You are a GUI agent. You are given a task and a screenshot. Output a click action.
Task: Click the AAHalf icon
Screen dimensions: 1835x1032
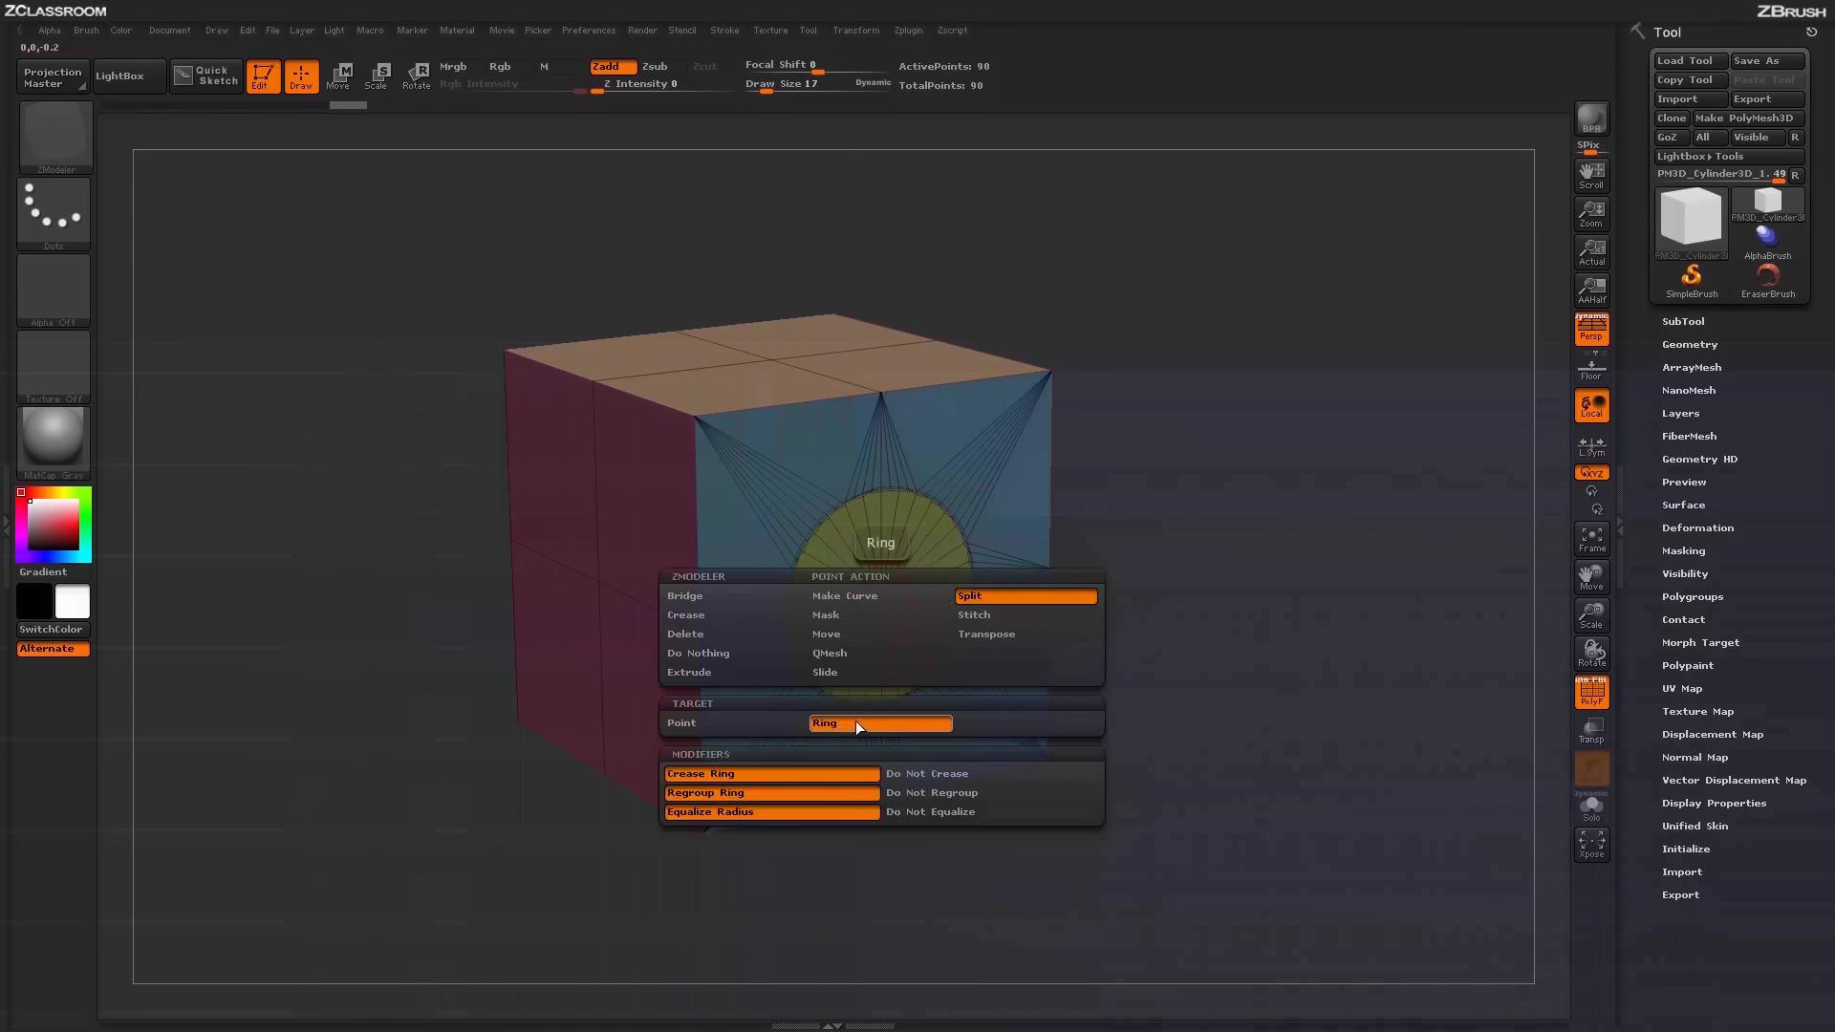[x=1591, y=290]
